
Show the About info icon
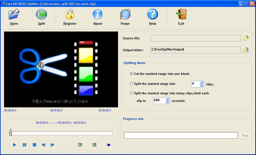(x=98, y=14)
